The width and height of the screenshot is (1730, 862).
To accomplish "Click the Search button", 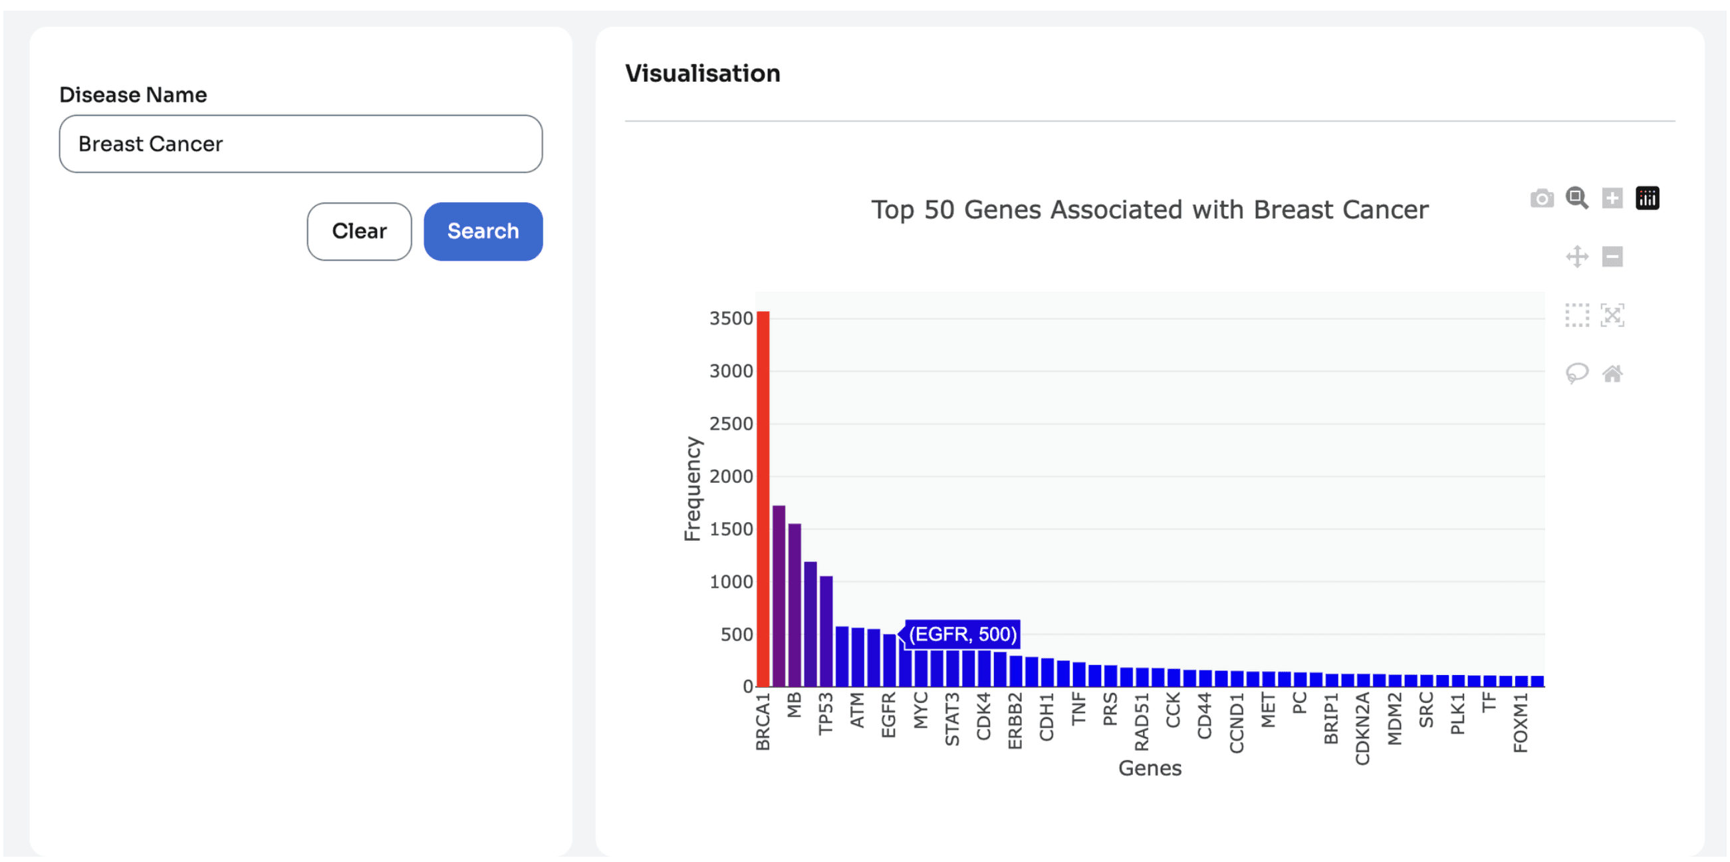I will pos(483,231).
